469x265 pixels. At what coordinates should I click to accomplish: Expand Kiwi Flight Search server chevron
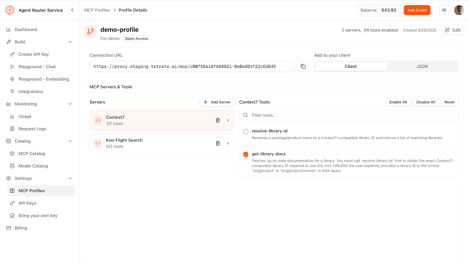(228, 143)
